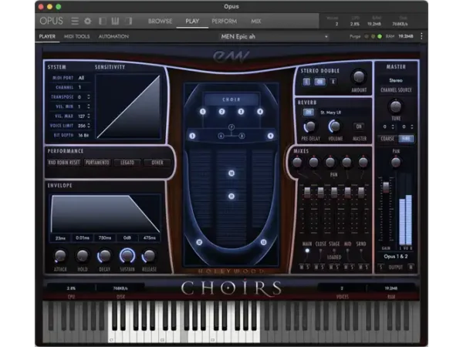Open the three-dot options menu
Screen dimensions: 463x347
[421, 36]
